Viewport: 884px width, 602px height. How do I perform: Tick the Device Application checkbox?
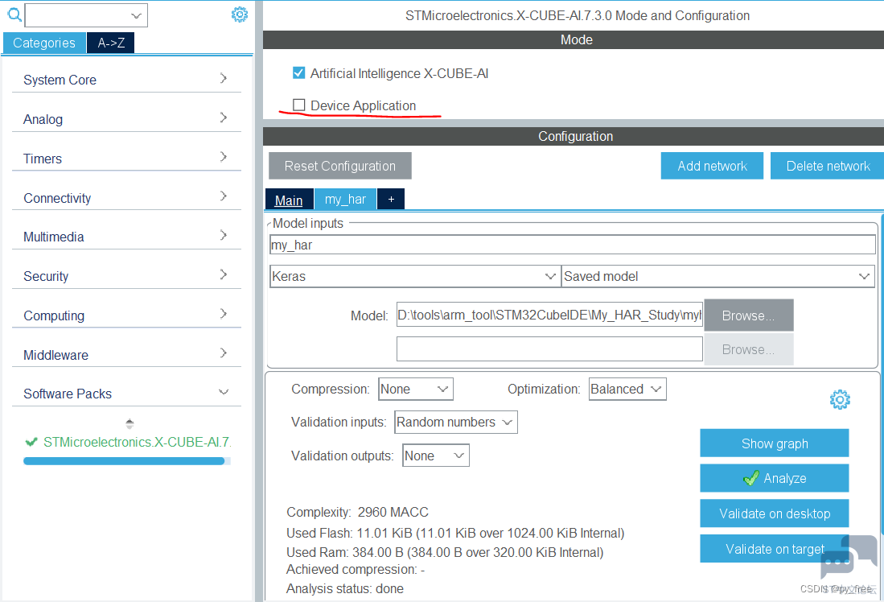point(298,105)
